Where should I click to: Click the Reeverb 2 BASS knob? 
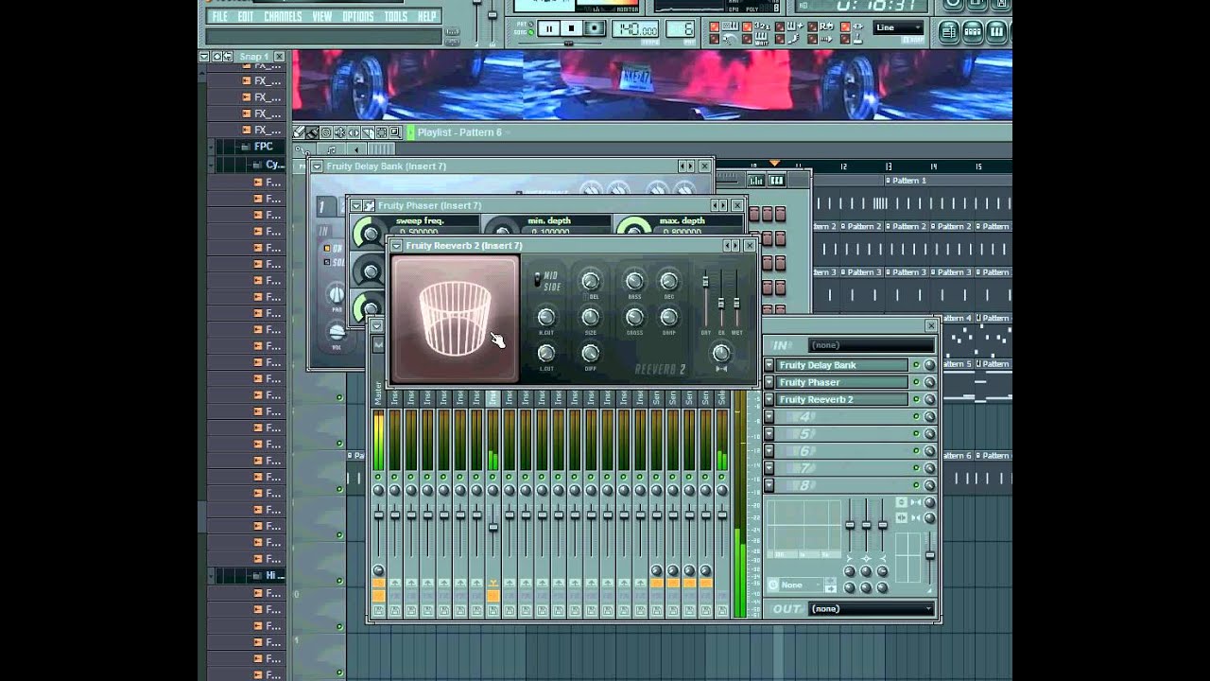634,281
